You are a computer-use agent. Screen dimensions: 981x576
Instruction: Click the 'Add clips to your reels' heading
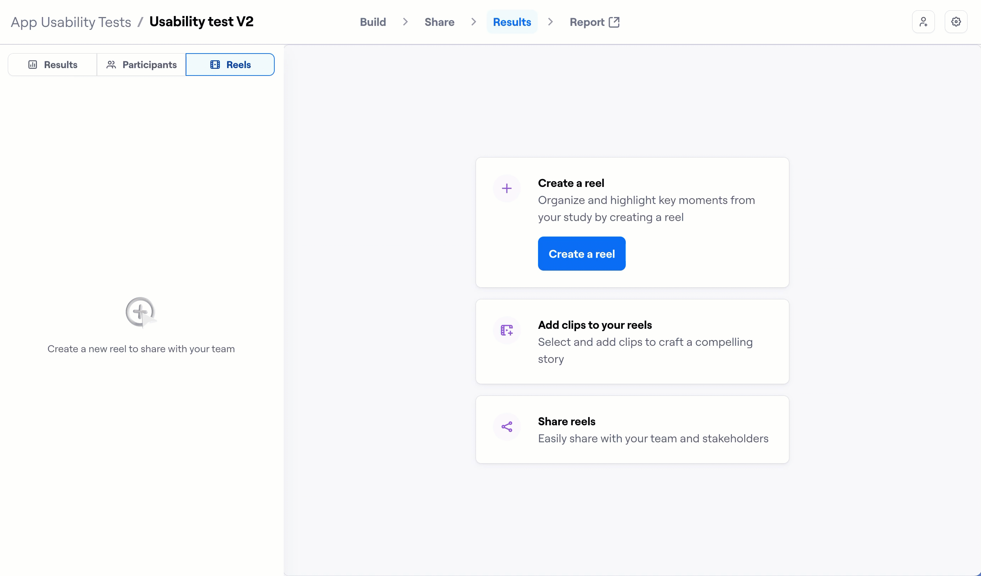(x=594, y=325)
